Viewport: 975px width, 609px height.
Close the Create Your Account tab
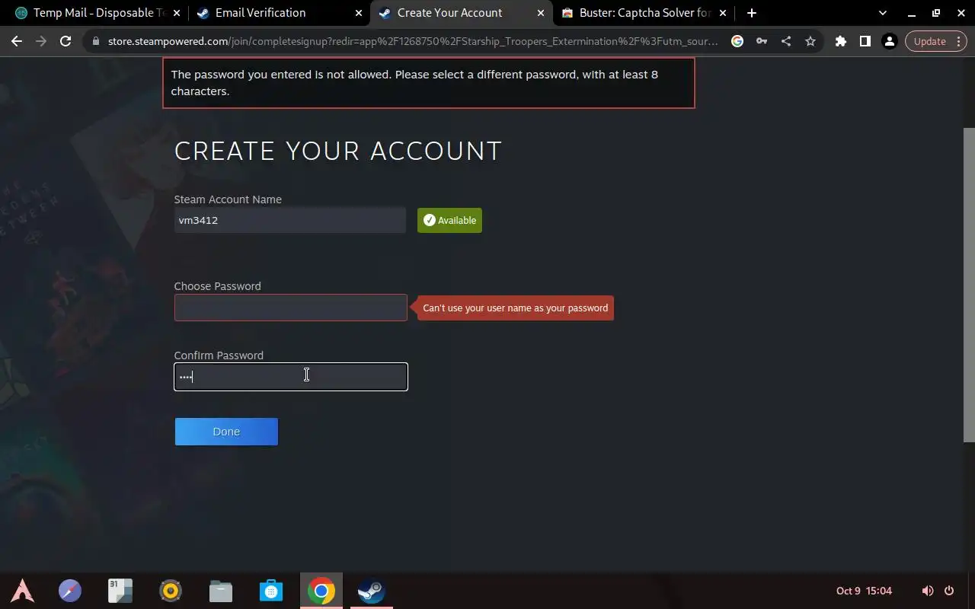coord(541,13)
